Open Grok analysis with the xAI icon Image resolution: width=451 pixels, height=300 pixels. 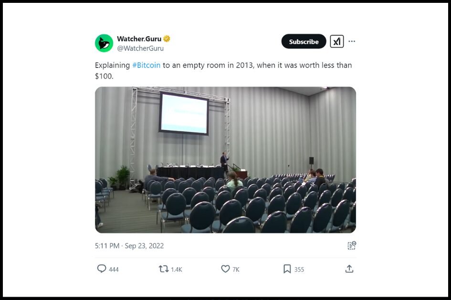tap(337, 41)
